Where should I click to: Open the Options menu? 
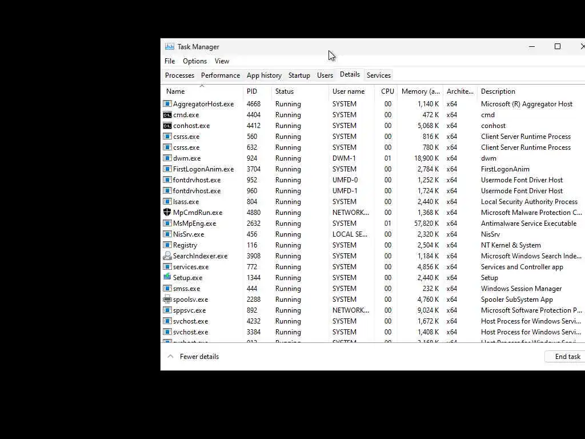click(x=195, y=61)
